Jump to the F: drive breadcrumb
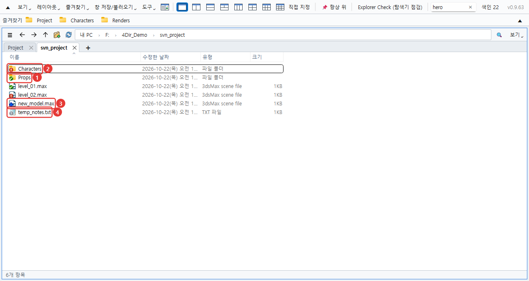 pyautogui.click(x=107, y=35)
